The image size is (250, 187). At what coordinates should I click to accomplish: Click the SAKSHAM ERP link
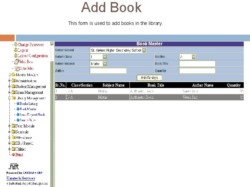33,173
